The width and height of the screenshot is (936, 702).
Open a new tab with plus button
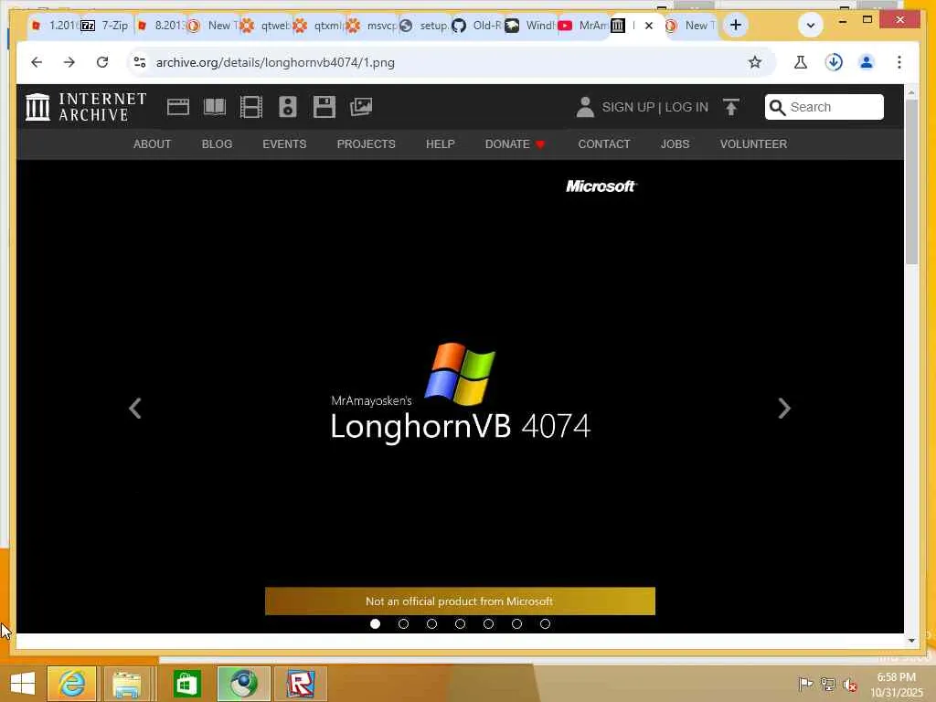736,25
